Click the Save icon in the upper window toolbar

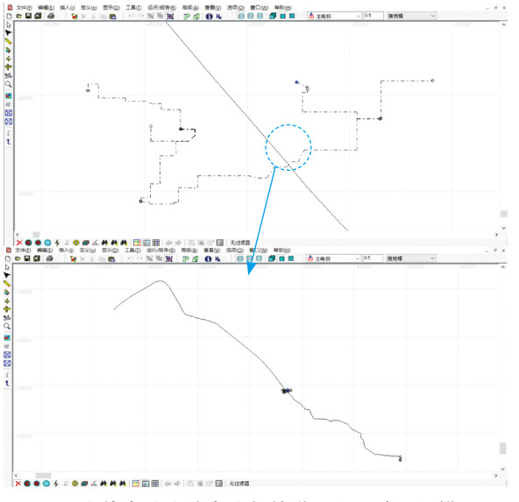point(28,16)
